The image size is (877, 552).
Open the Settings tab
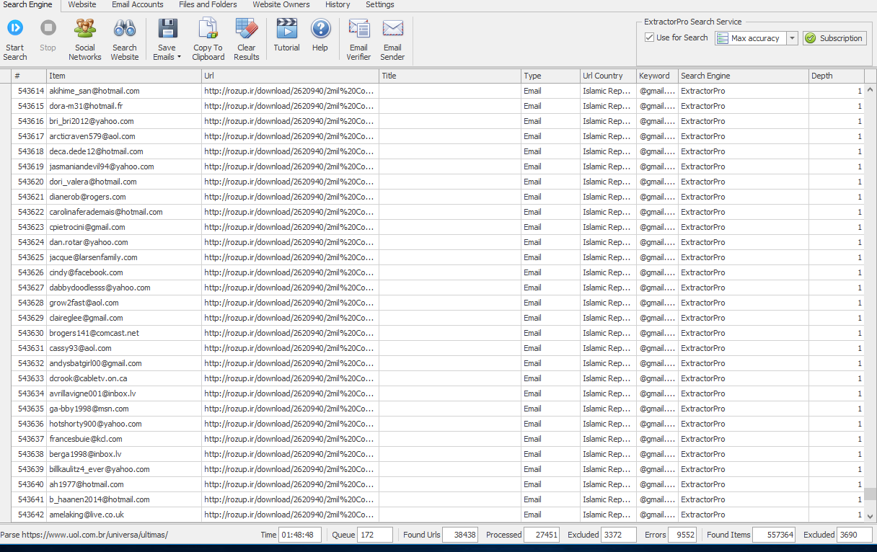(x=380, y=4)
